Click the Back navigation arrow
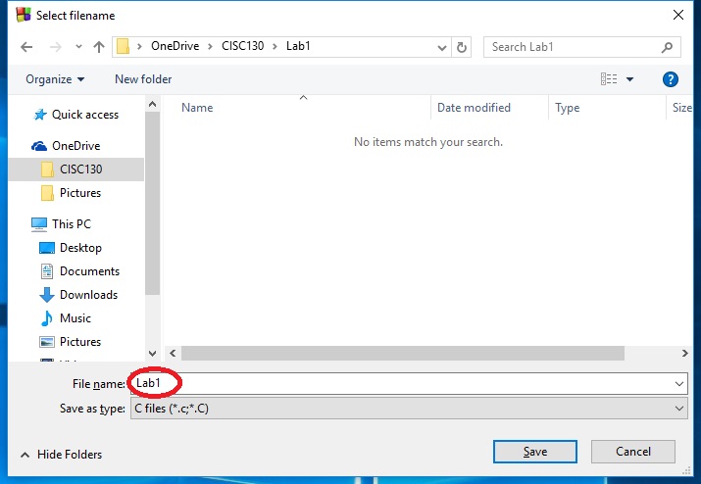 coord(26,47)
